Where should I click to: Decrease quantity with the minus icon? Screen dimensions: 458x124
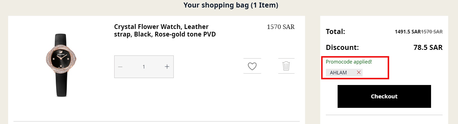[x=120, y=67]
